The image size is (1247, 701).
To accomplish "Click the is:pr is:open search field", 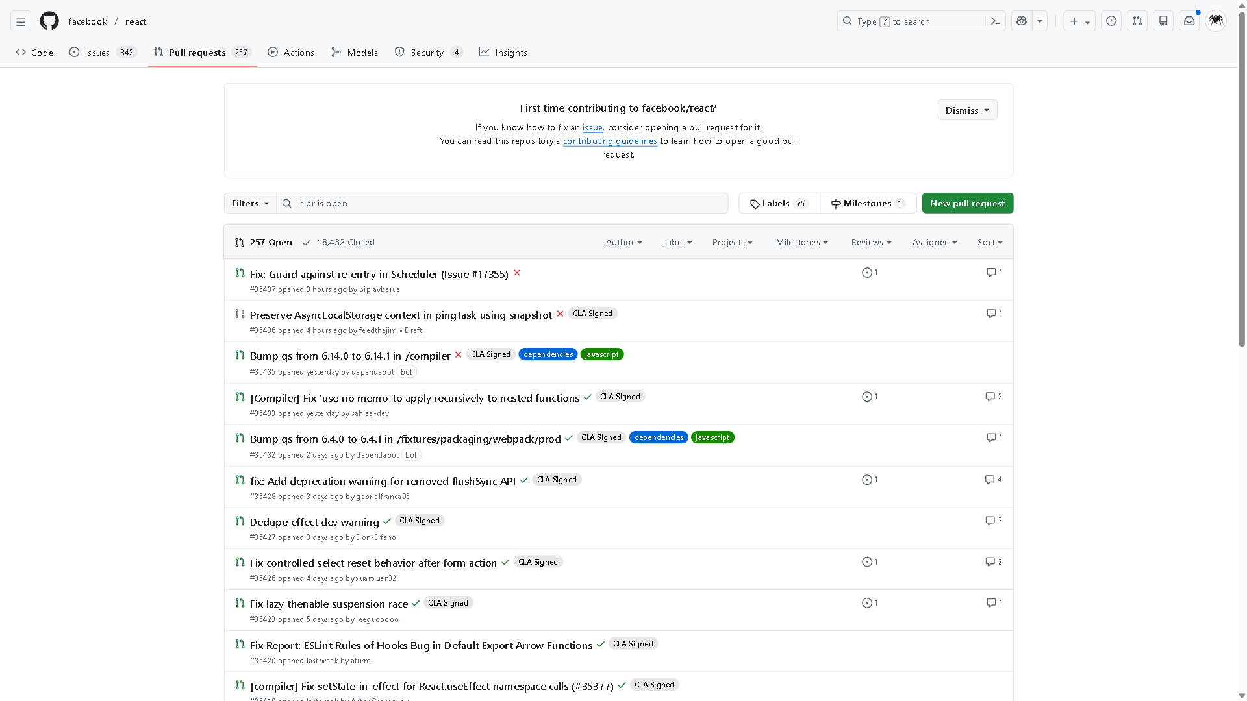I will 507,203.
